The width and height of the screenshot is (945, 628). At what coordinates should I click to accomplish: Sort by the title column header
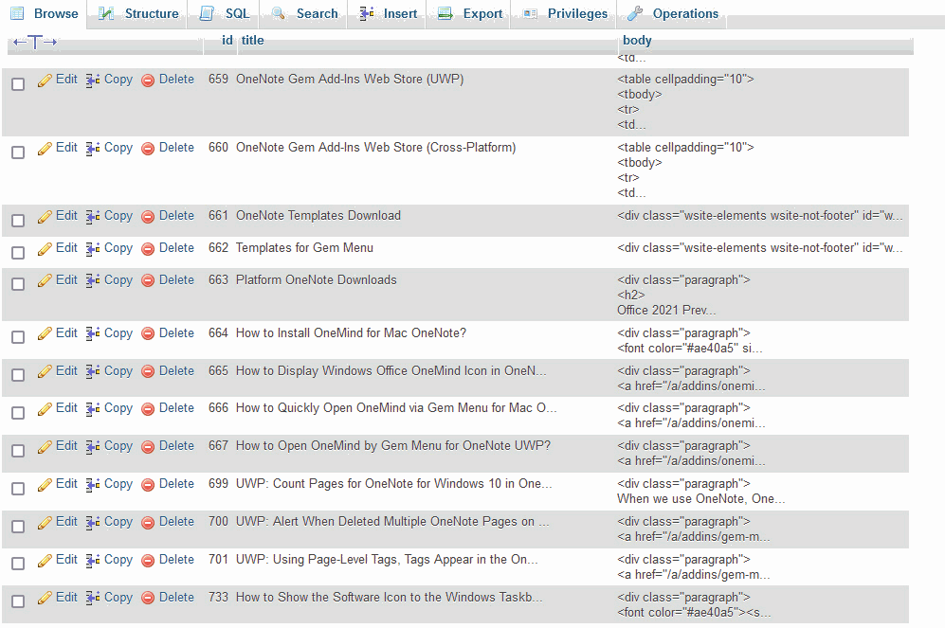[252, 41]
